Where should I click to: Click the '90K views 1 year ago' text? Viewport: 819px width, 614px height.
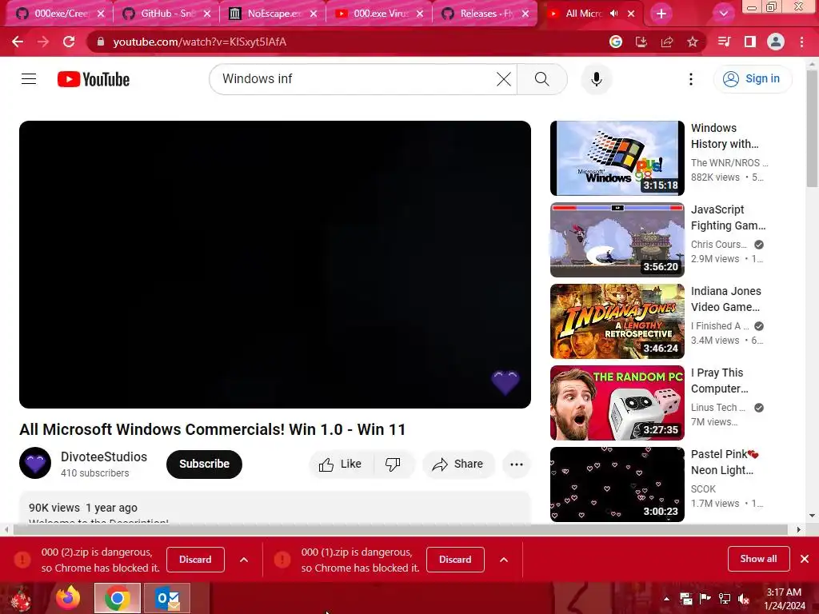(x=83, y=508)
